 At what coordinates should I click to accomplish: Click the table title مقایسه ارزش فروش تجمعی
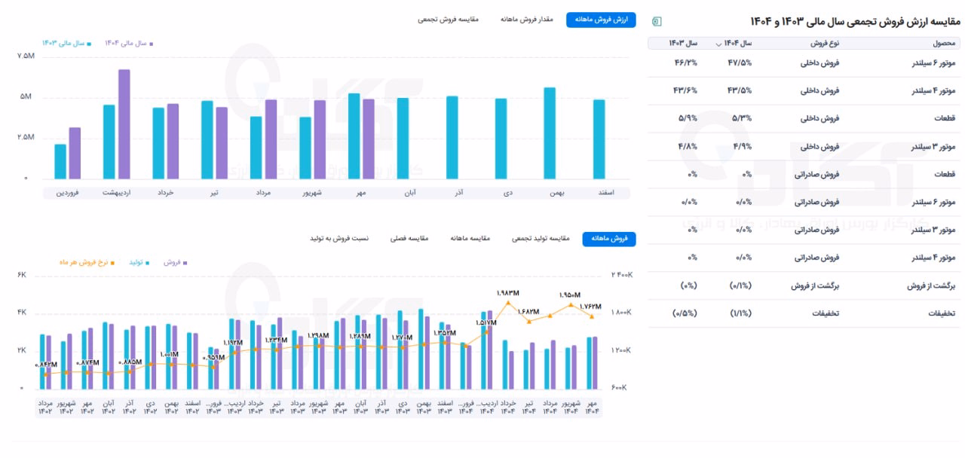[854, 20]
